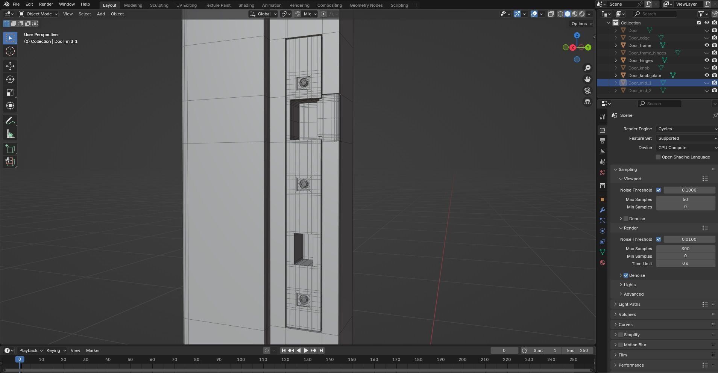Viewport: 718px width, 373px height.
Task: Open View Layer properties tab icon
Action: (x=603, y=151)
